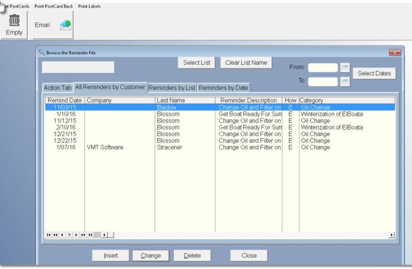This screenshot has height=269, width=412.
Task: Go to previous record arrow
Action: coord(63,235)
